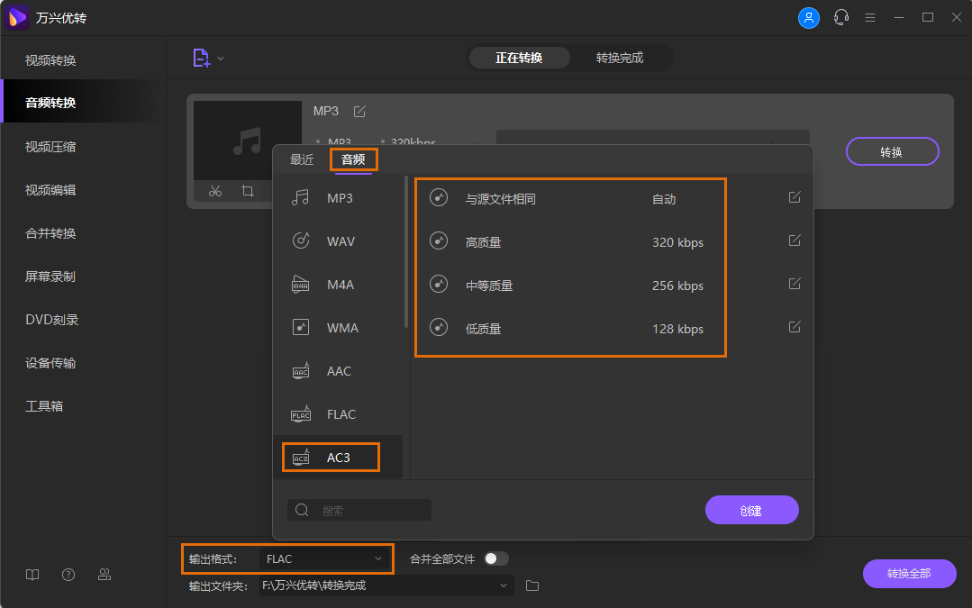
Task: Click the headset support icon in the title bar
Action: click(x=840, y=16)
